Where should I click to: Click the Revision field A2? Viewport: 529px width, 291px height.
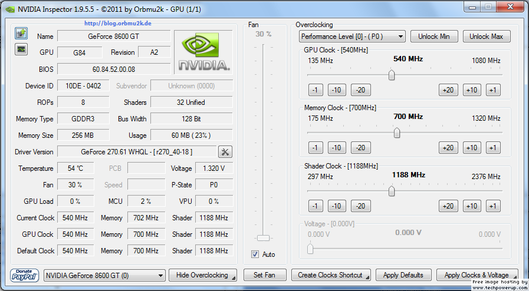154,52
